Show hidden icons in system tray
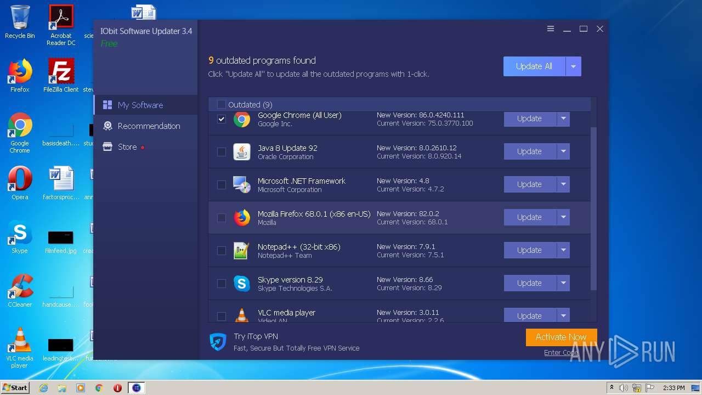Viewport: 702px width, 395px height. (612, 387)
